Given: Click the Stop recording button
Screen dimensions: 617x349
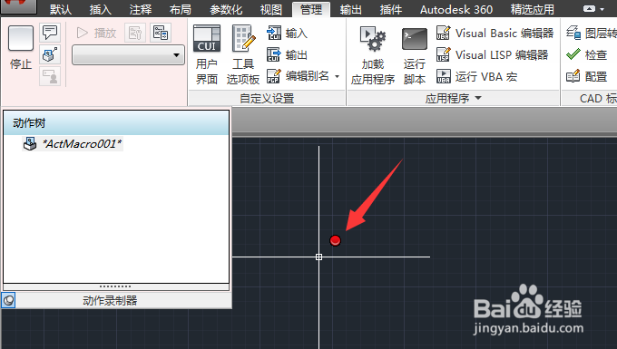Looking at the screenshot, I should 21,47.
